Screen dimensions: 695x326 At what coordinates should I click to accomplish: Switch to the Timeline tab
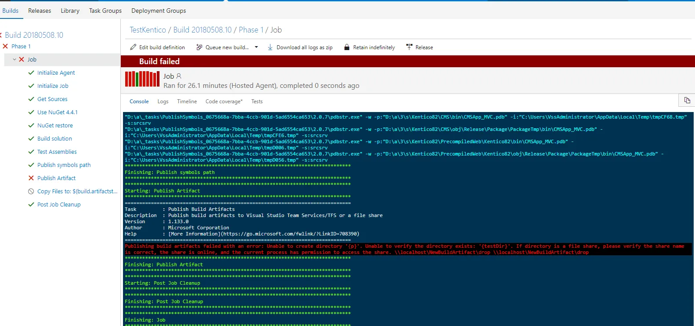tap(187, 101)
